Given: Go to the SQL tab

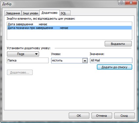Looking at the screenshot, I should [65, 13].
